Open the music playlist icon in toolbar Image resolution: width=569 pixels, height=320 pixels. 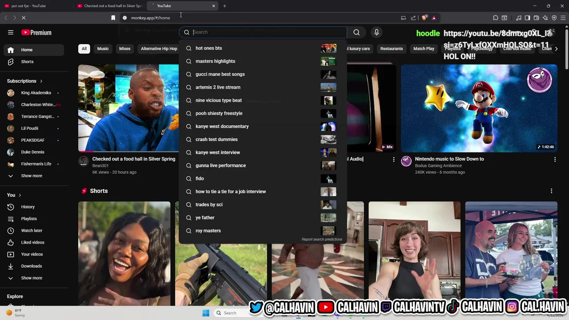point(518,18)
